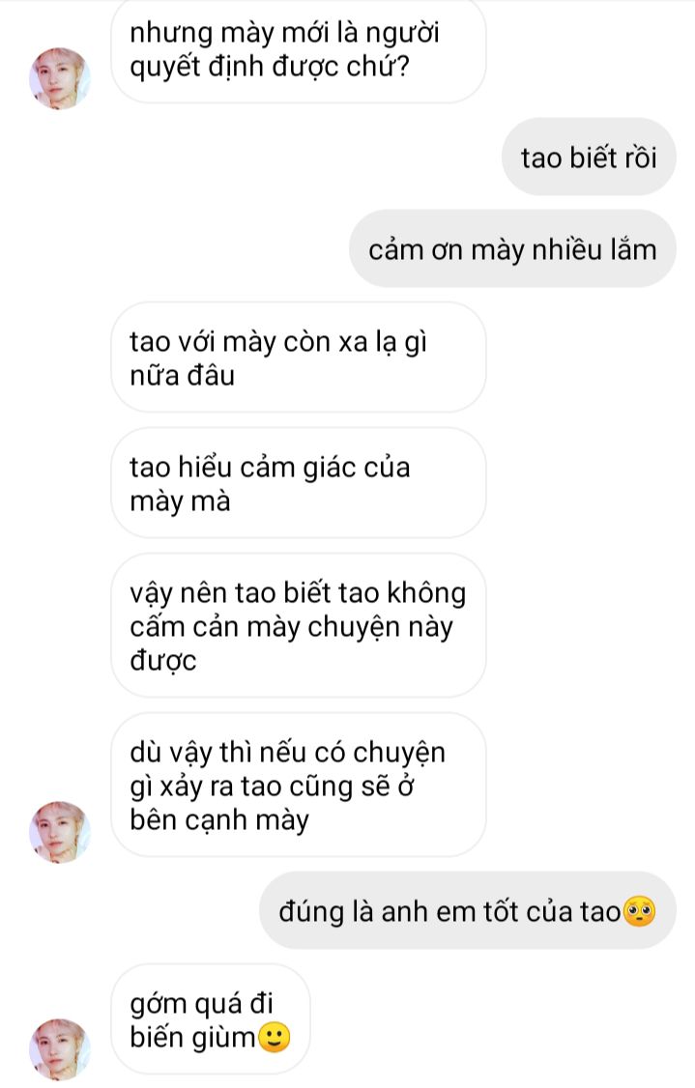
Task: Tap the smiley emoji after 'biến giùm'
Action: click(x=275, y=1038)
